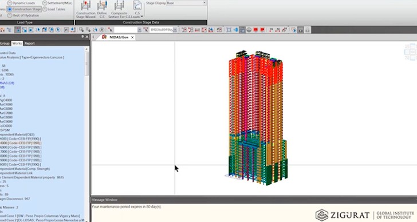
Task: Click the cursor icon between the two toolbar fields
Action: (x=145, y=30)
